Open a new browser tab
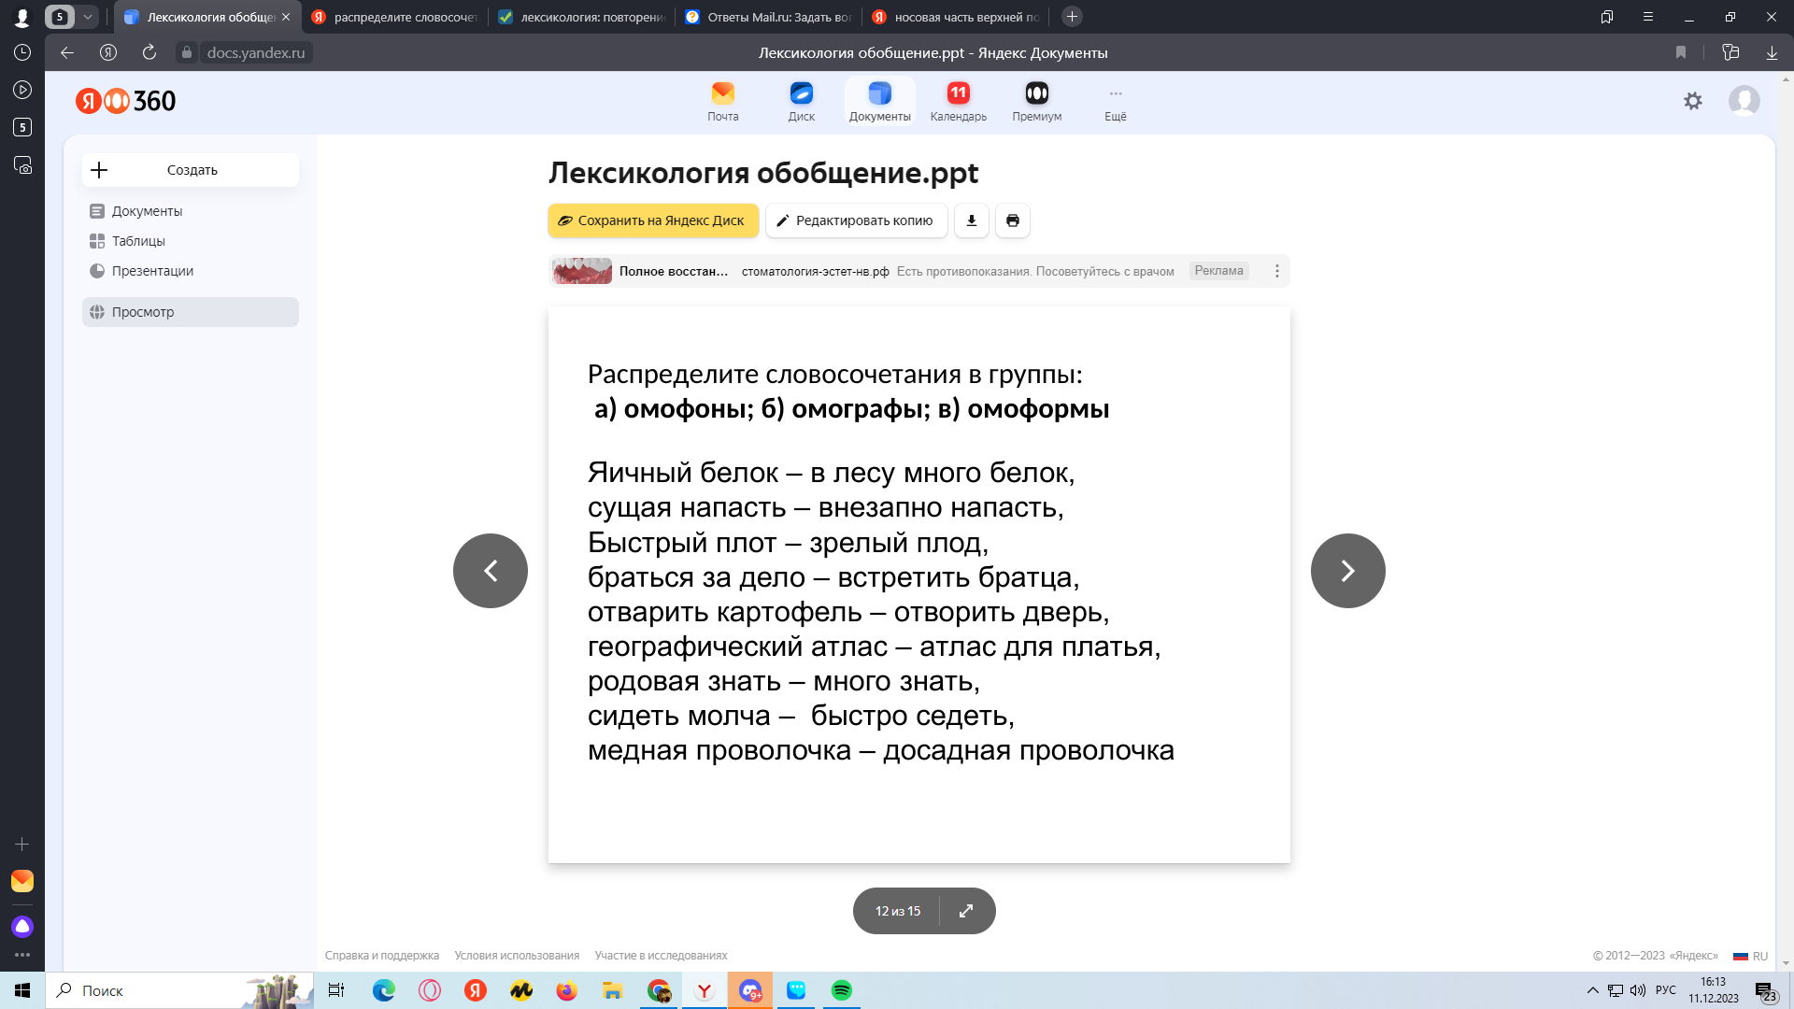Screen dimensions: 1794x1009 click(x=1072, y=17)
